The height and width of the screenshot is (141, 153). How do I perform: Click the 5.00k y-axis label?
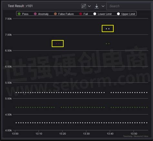pos(8,99)
